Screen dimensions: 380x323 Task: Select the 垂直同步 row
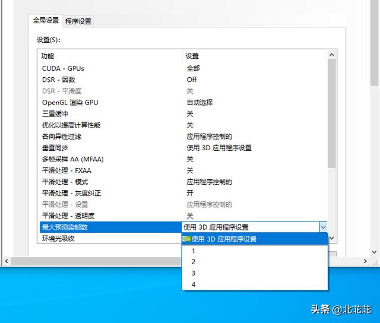[x=183, y=148]
